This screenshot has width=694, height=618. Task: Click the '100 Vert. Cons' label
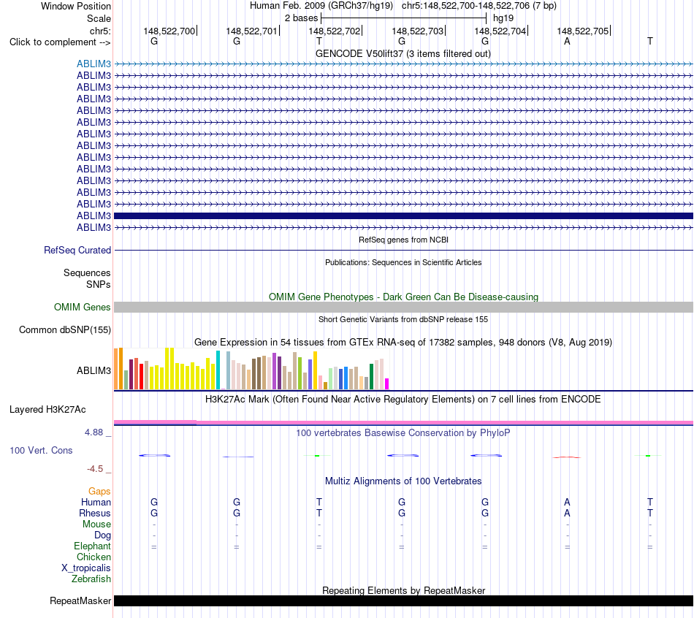41,450
